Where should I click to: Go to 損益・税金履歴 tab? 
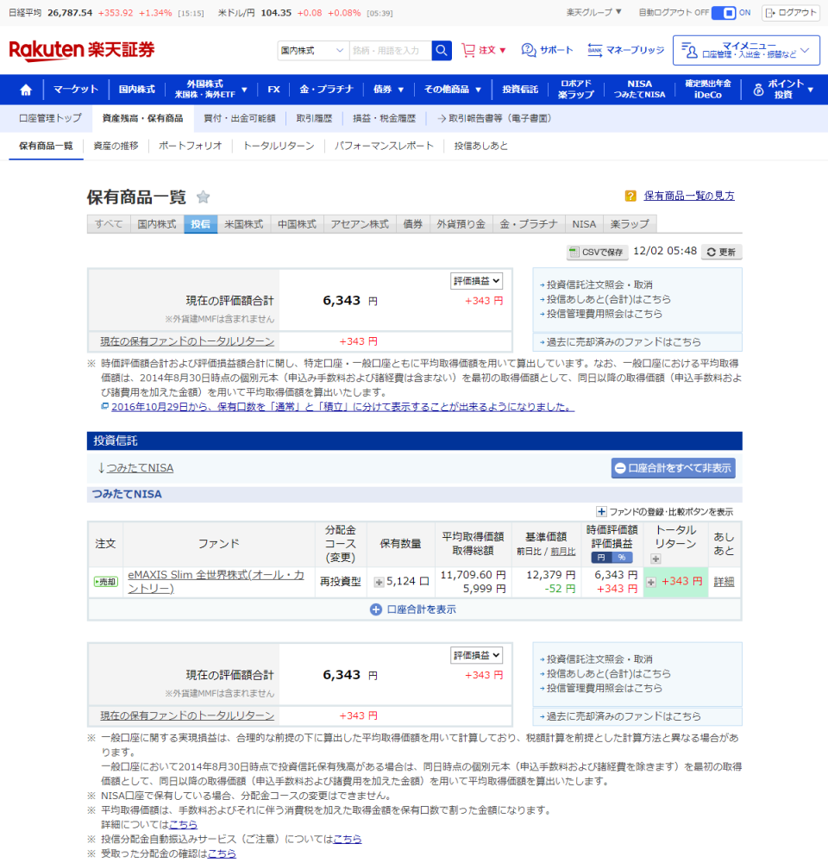click(384, 118)
